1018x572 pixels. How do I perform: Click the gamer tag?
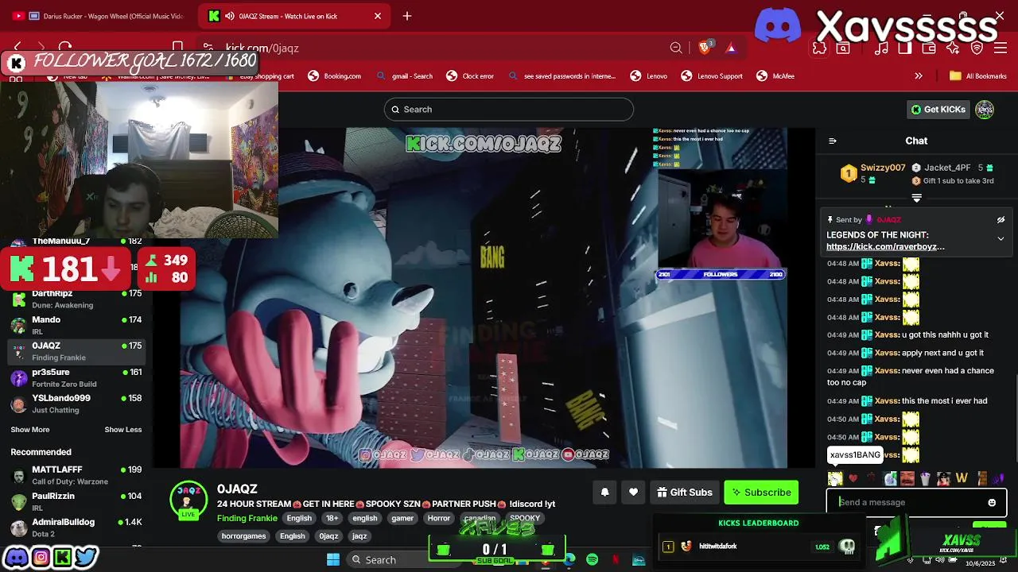(x=402, y=518)
